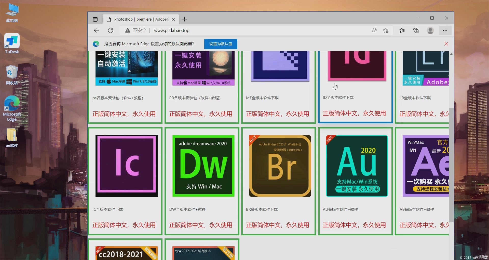Click the not secure warning icon
Image resolution: width=489 pixels, height=260 pixels.
[128, 30]
